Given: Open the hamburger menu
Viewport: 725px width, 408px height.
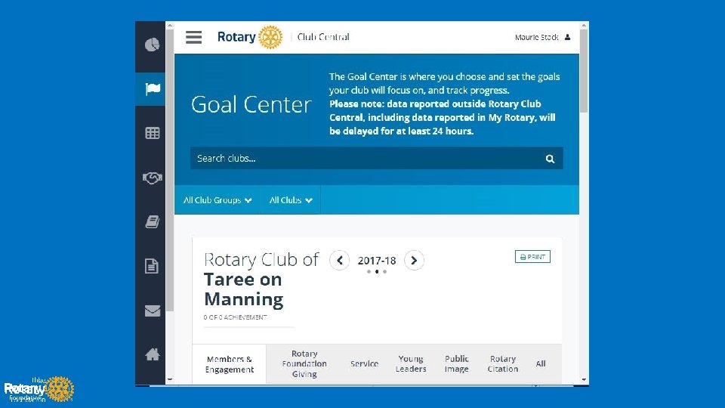Looking at the screenshot, I should coord(194,37).
